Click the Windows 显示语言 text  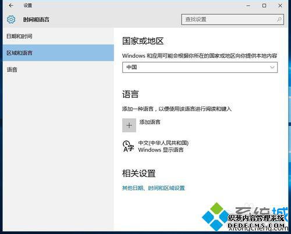coord(161,150)
